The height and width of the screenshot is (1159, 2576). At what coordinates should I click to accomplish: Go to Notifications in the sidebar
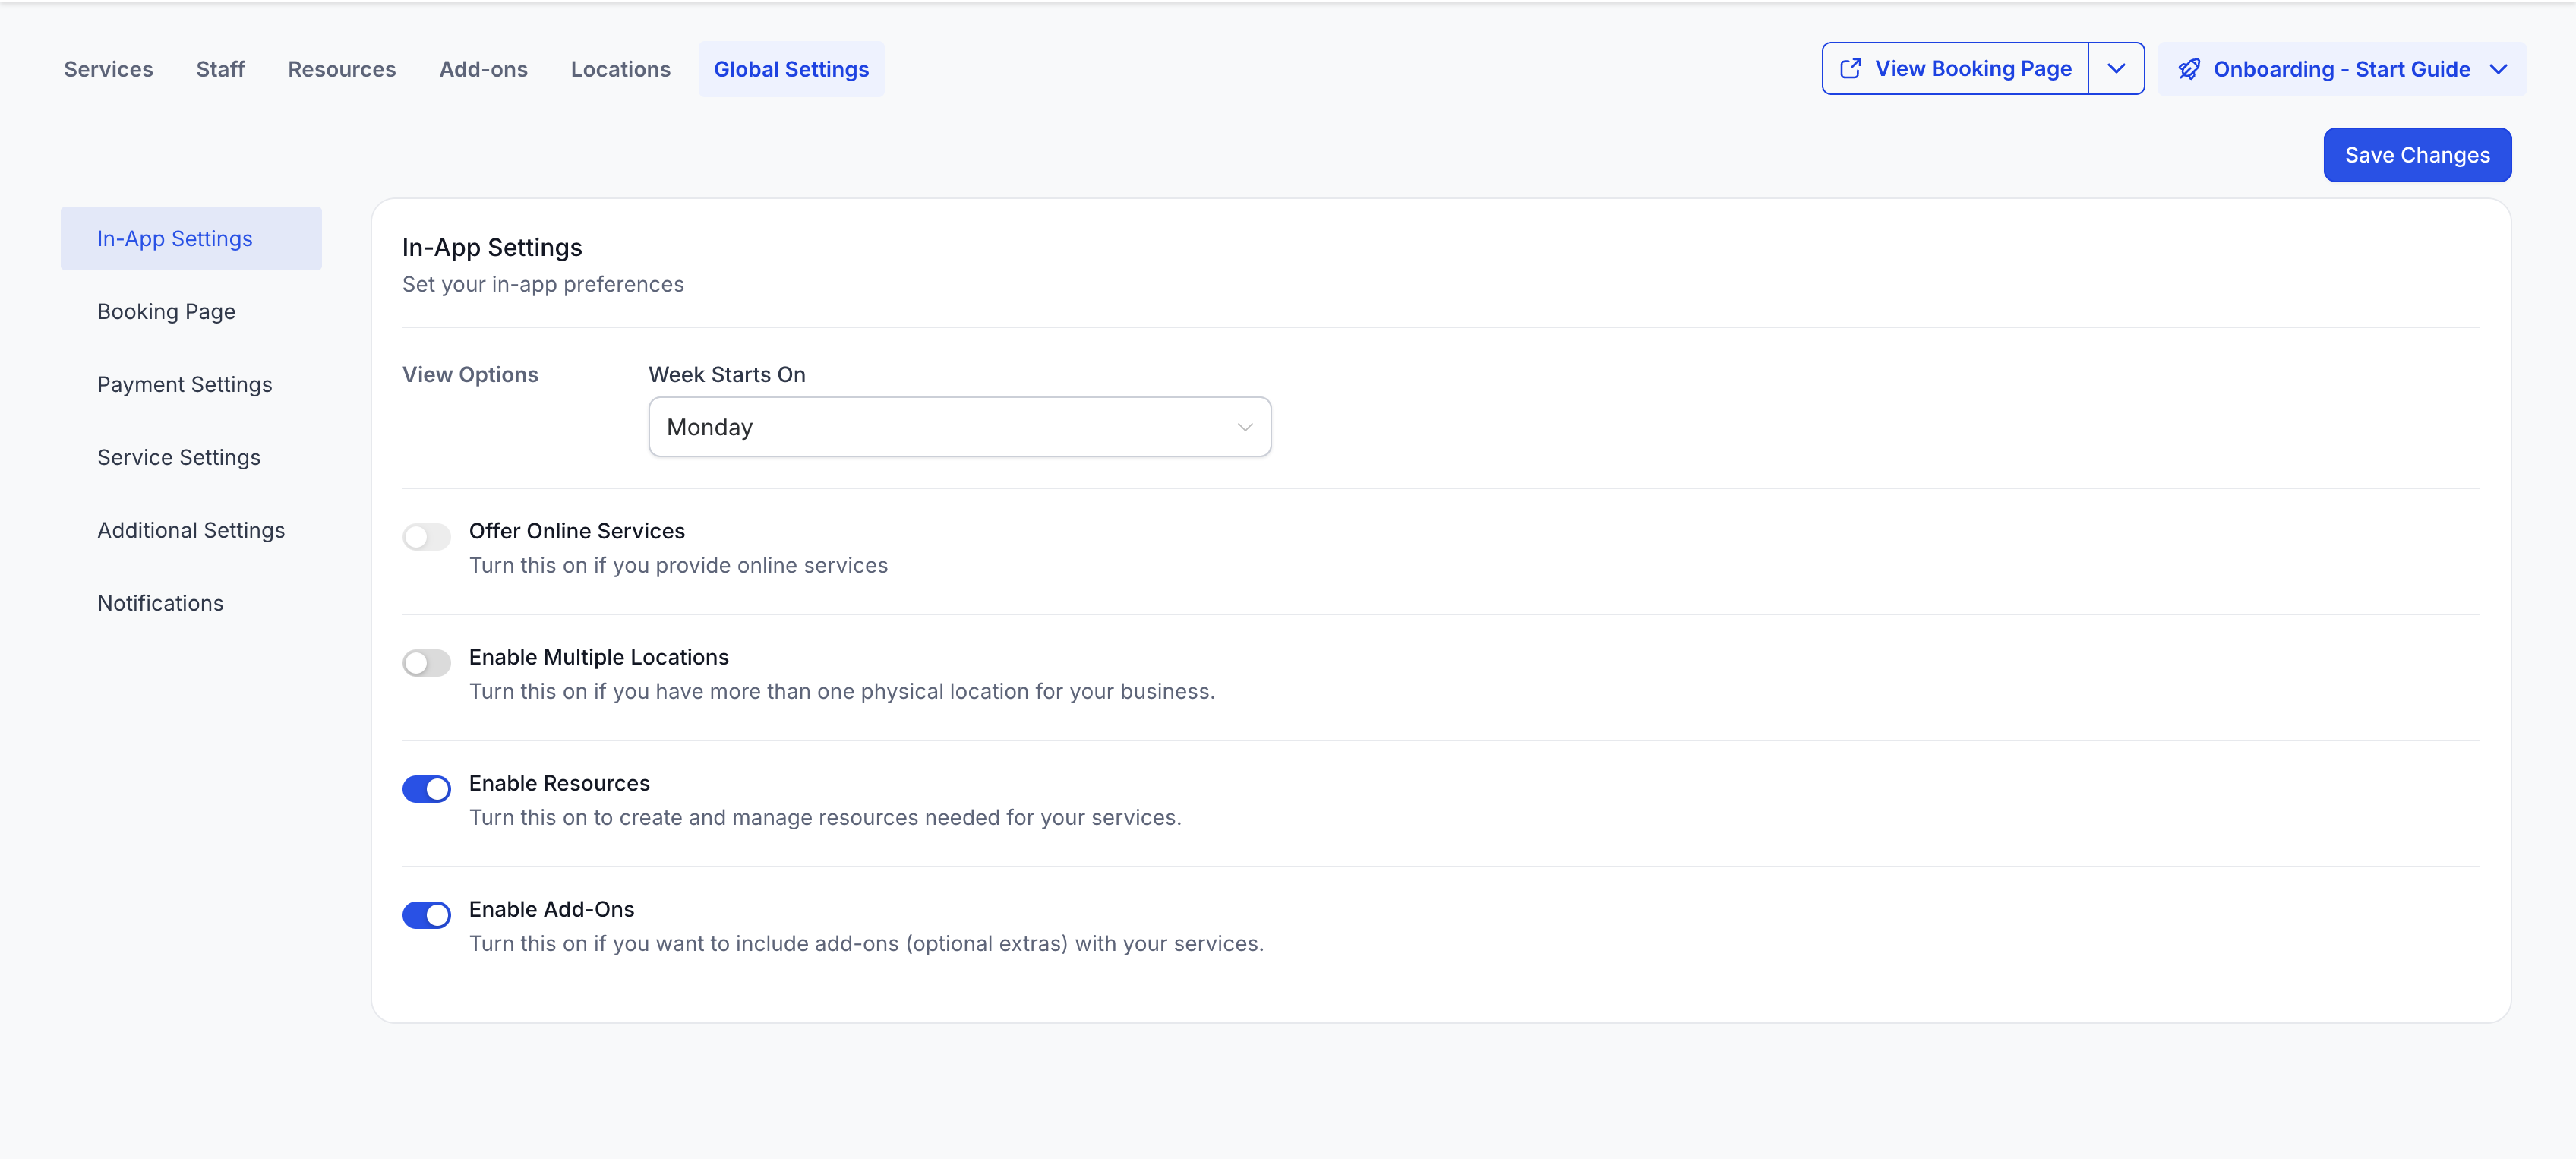pos(160,603)
